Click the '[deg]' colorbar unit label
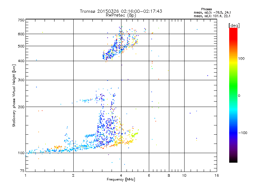The height and width of the screenshot is (191, 255). pos(234,25)
